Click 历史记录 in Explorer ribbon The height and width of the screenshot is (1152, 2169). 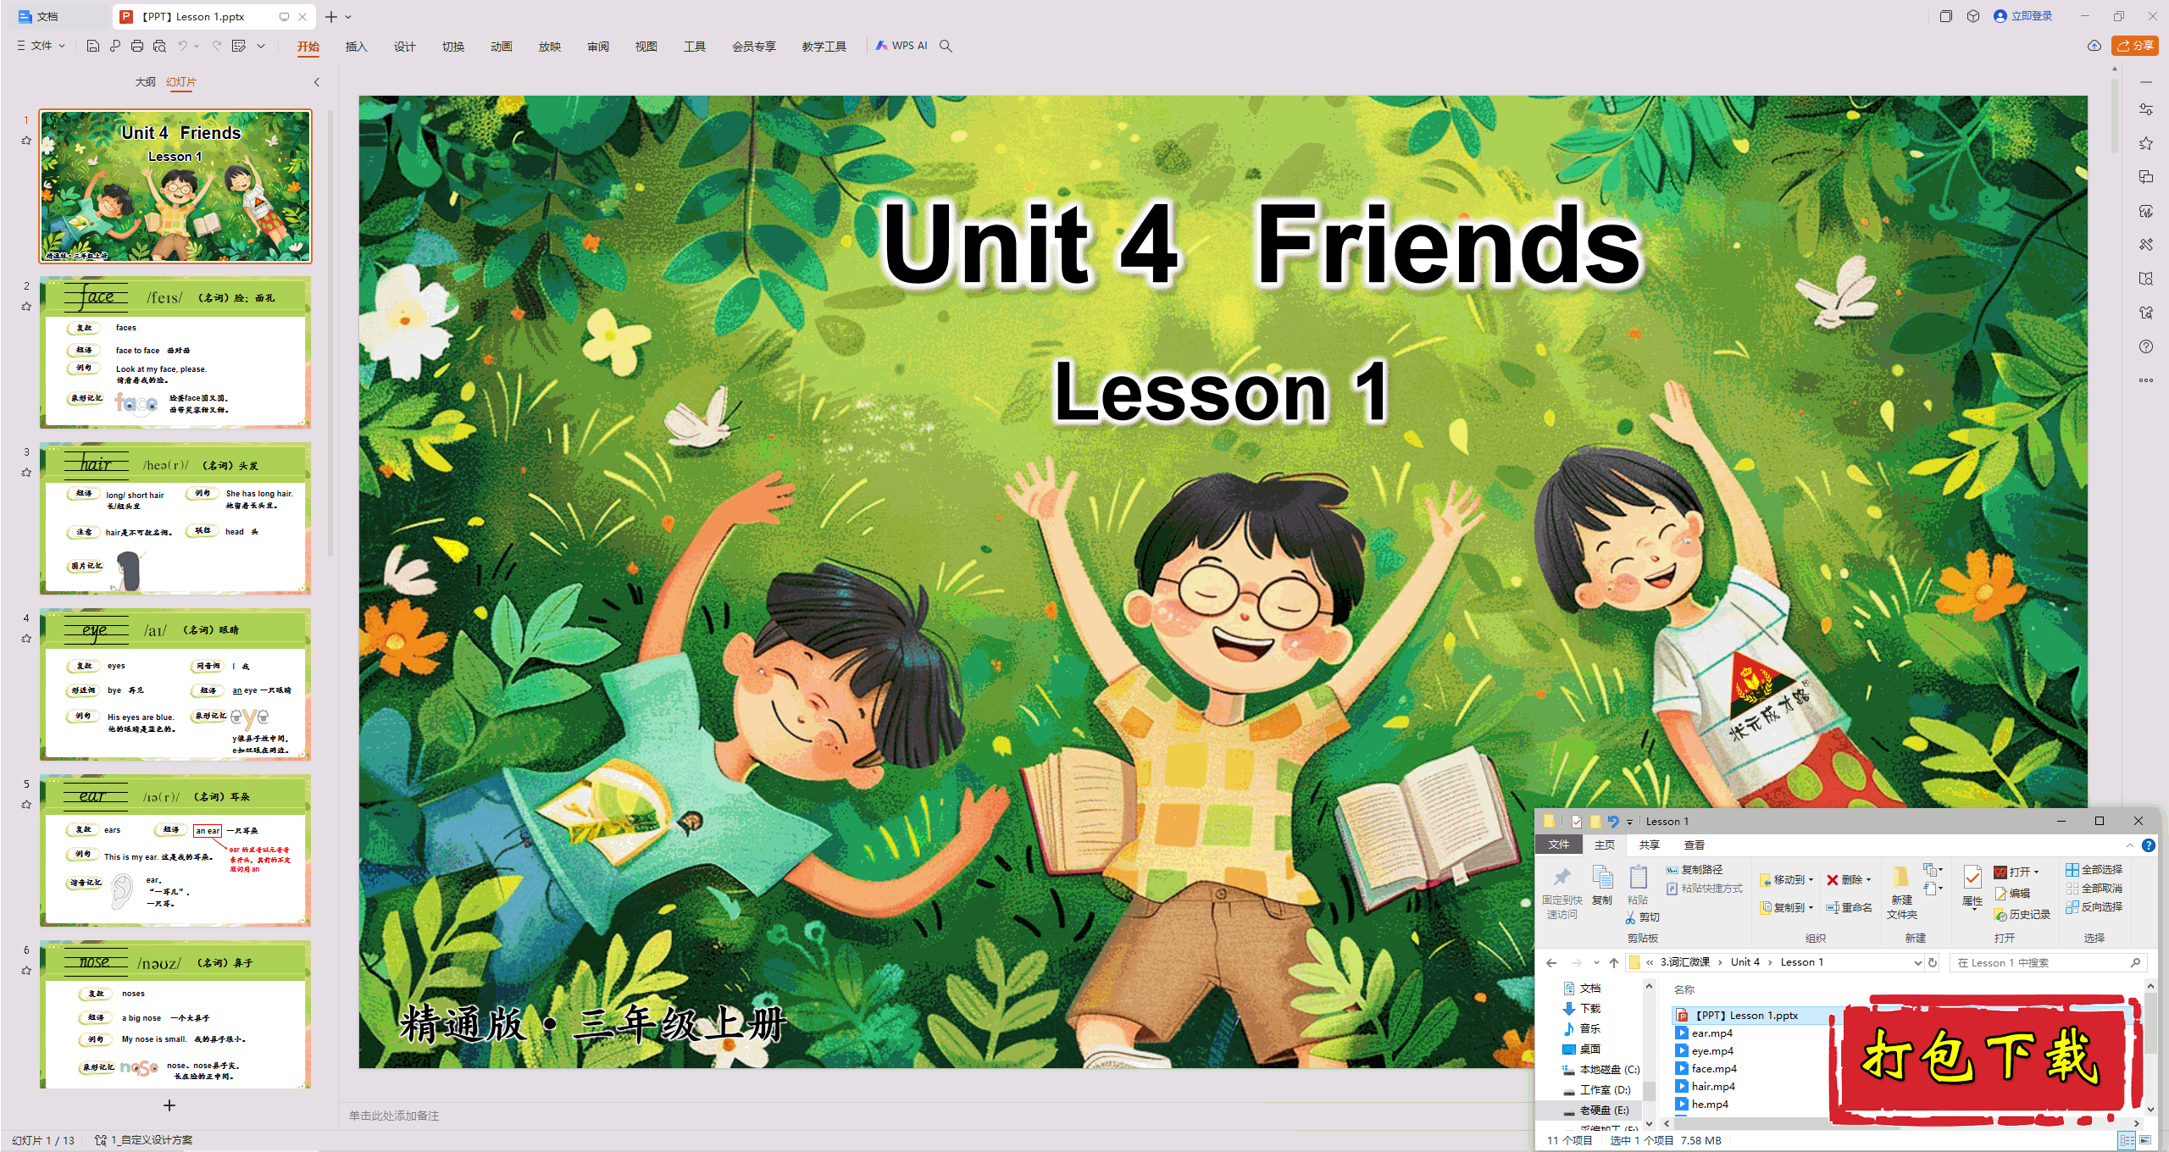2022,915
